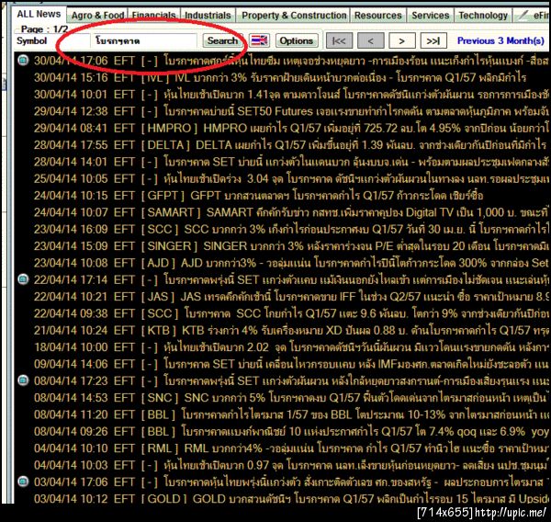The image size is (551, 522).
Task: Select the Industrials tab
Action: [x=208, y=16]
